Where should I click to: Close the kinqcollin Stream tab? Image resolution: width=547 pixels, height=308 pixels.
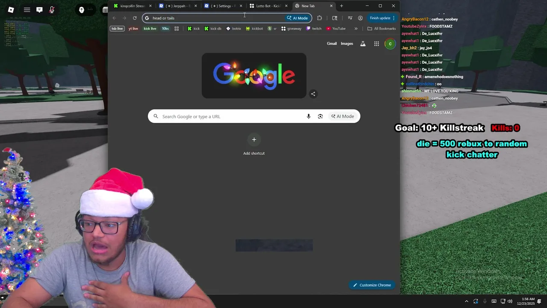pos(150,6)
